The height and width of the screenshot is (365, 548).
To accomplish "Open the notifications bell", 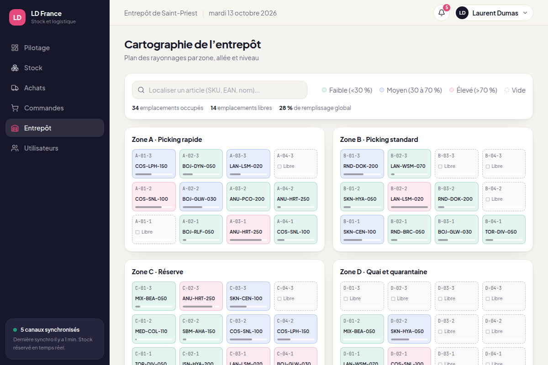I will pyautogui.click(x=442, y=13).
